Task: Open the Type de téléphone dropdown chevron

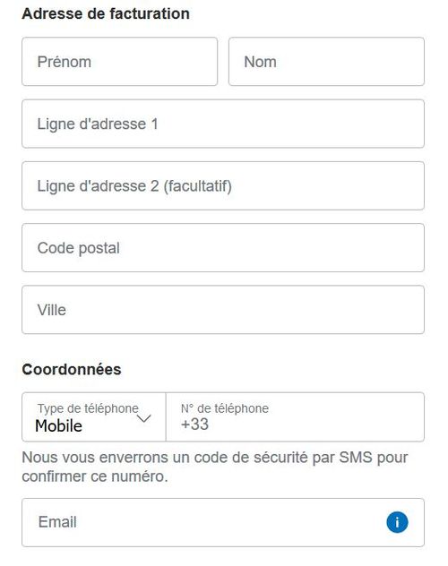Action: click(x=144, y=418)
